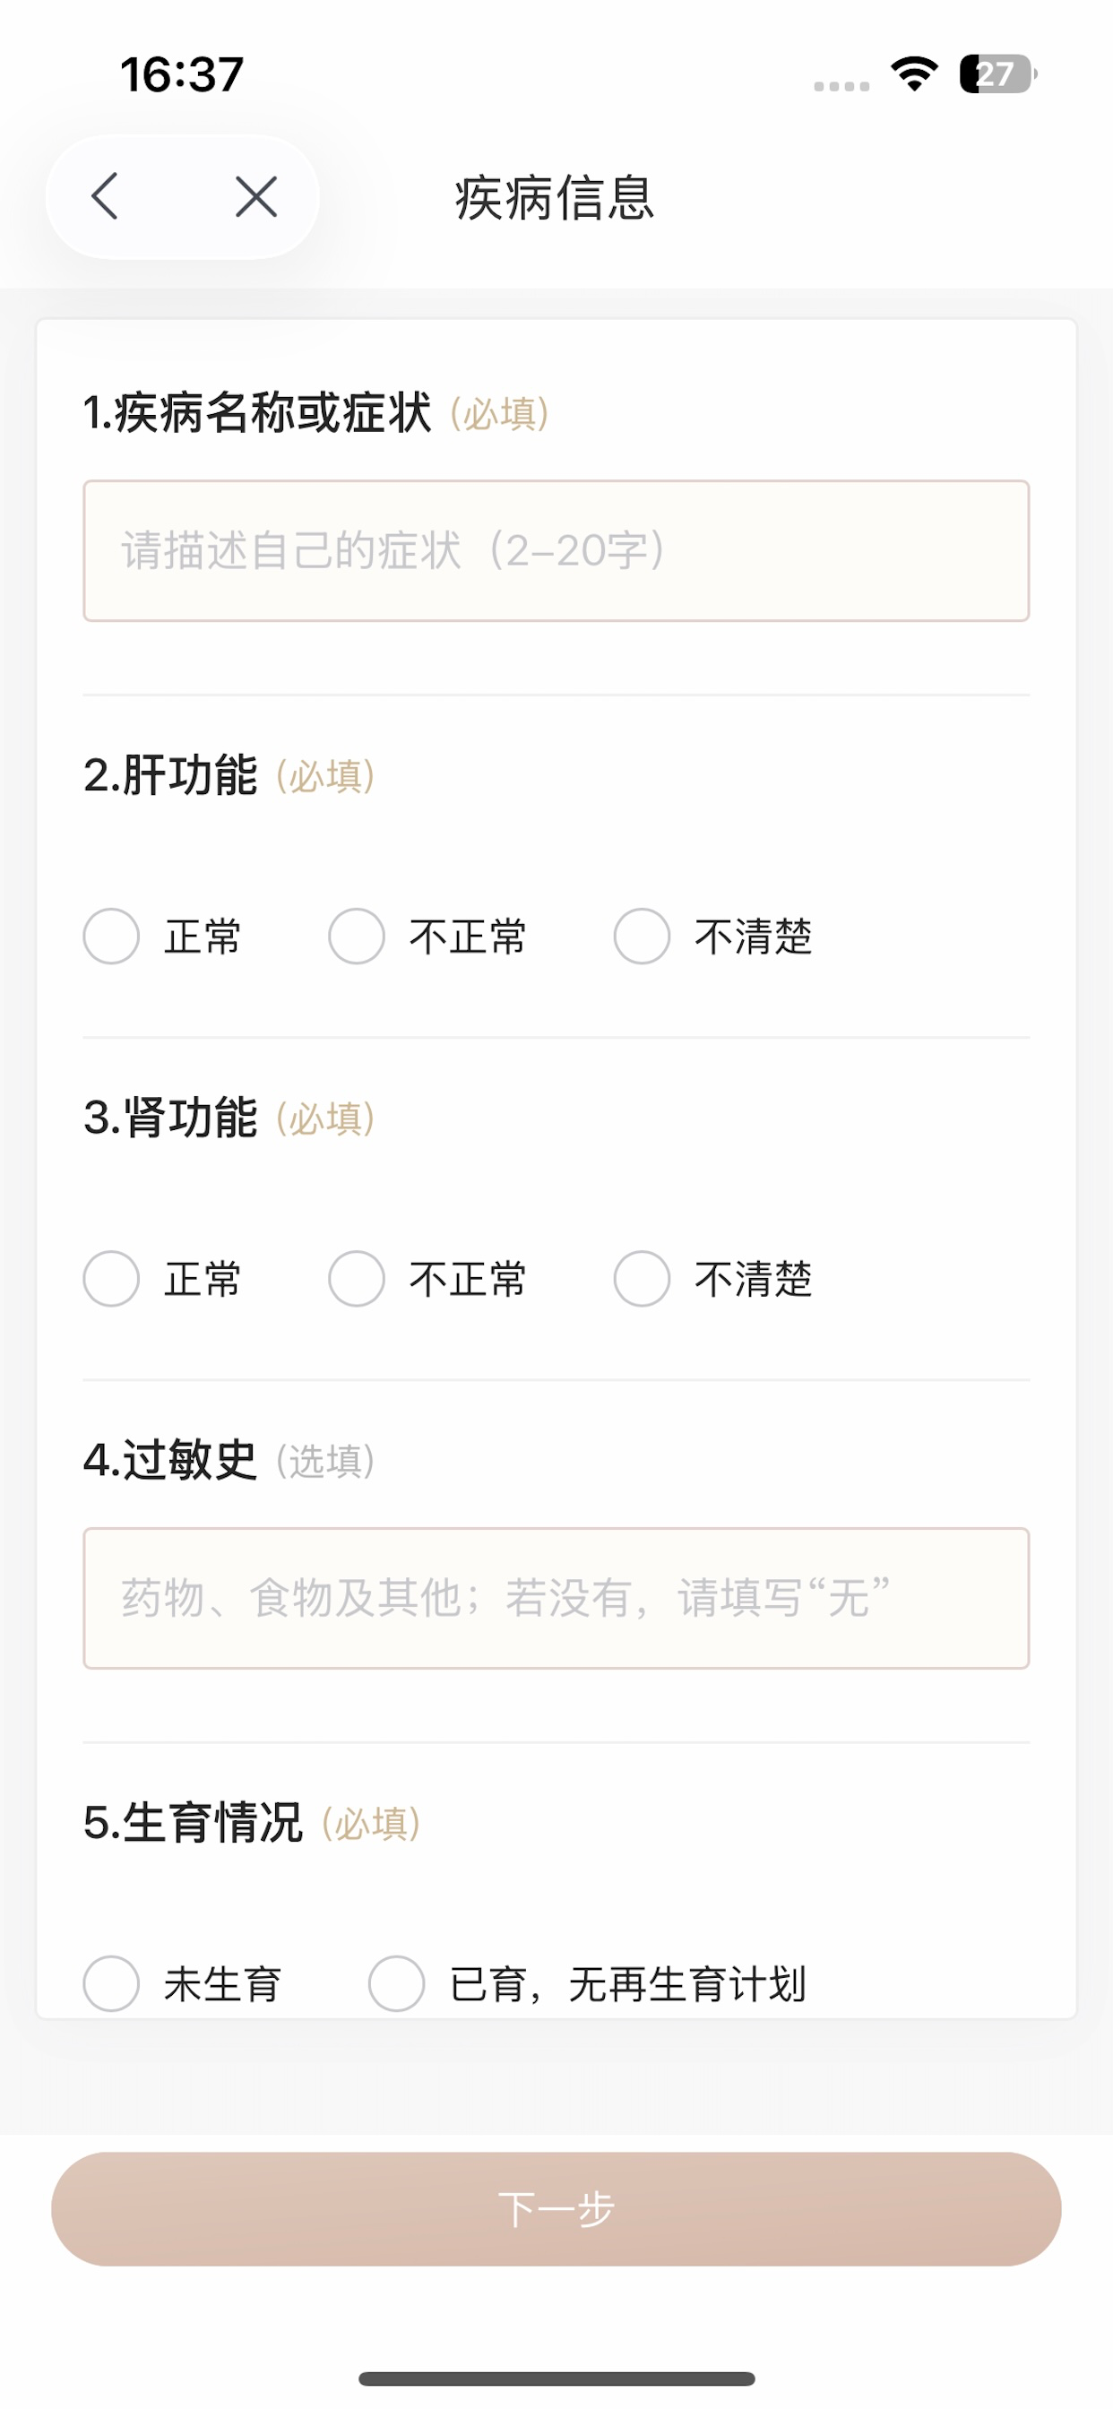Tap the cellular signal dots

tap(841, 86)
